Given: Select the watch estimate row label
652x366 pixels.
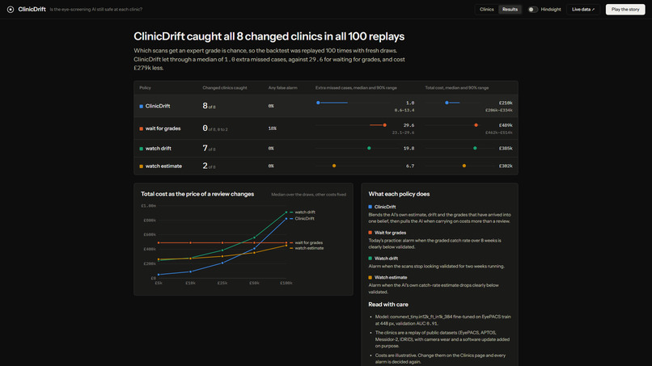Looking at the screenshot, I should 163,166.
